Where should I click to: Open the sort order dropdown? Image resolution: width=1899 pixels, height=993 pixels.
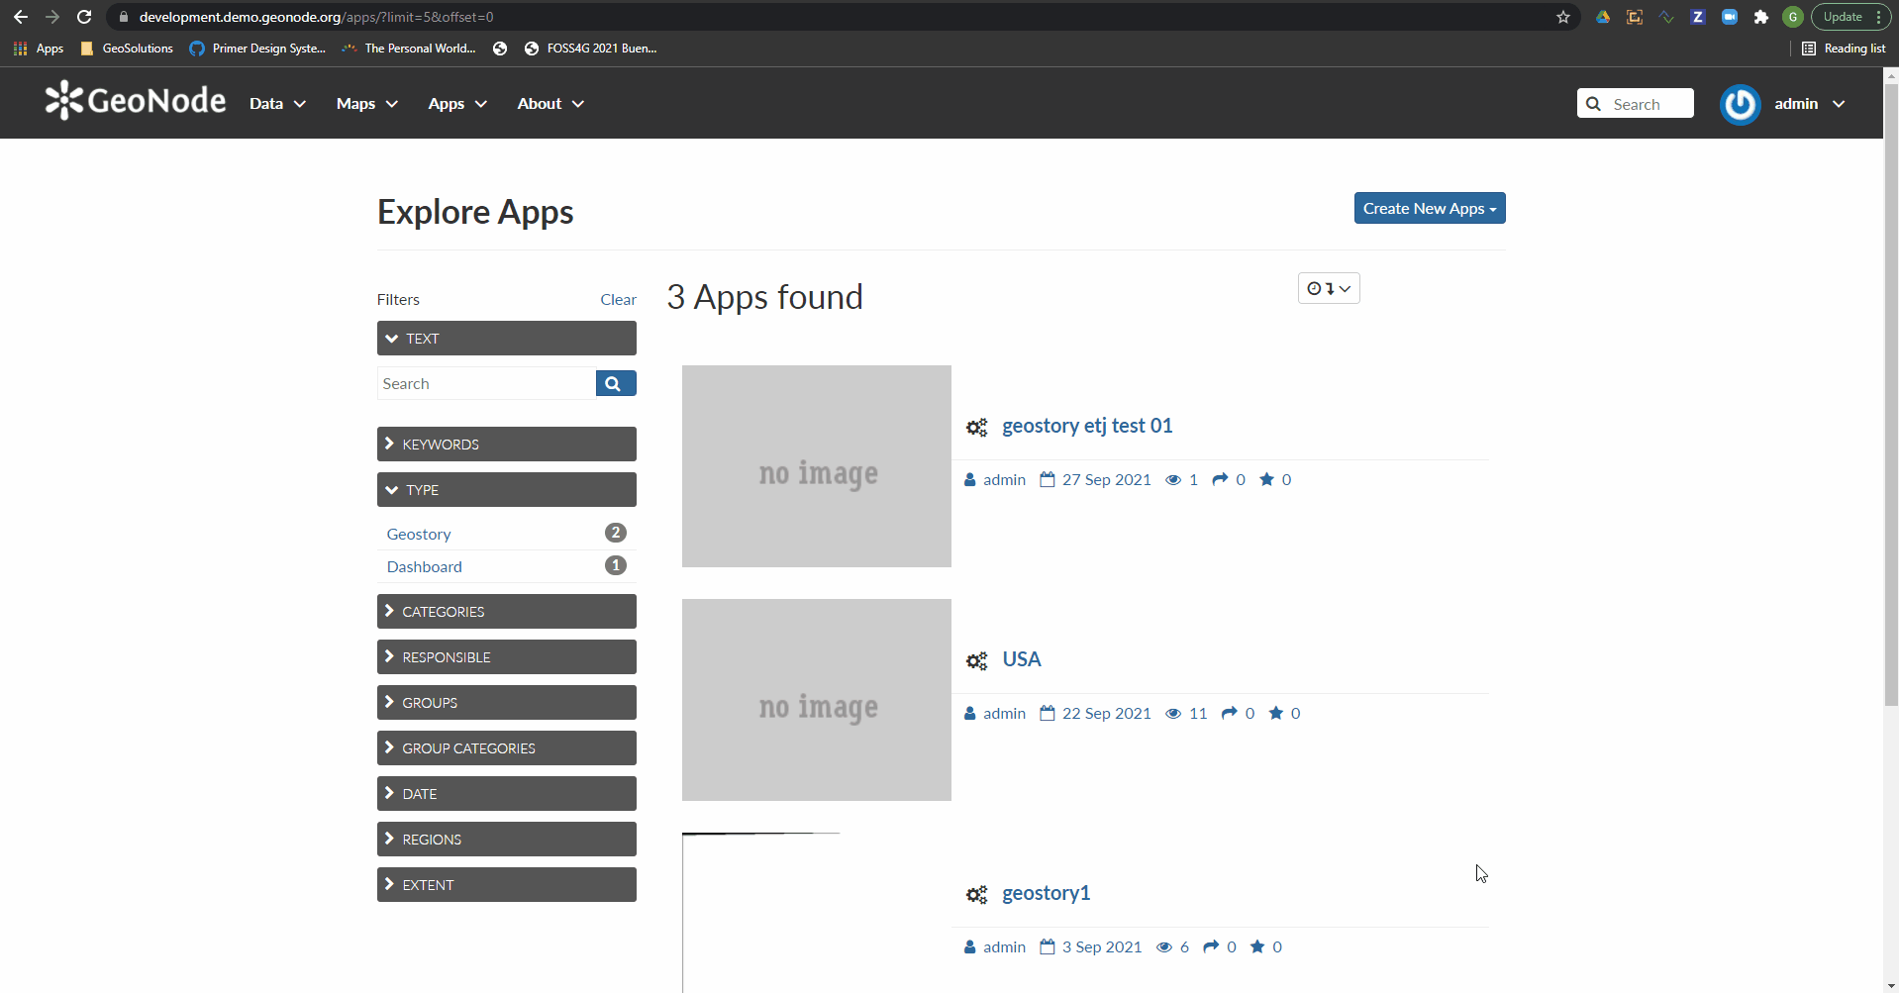pos(1329,288)
